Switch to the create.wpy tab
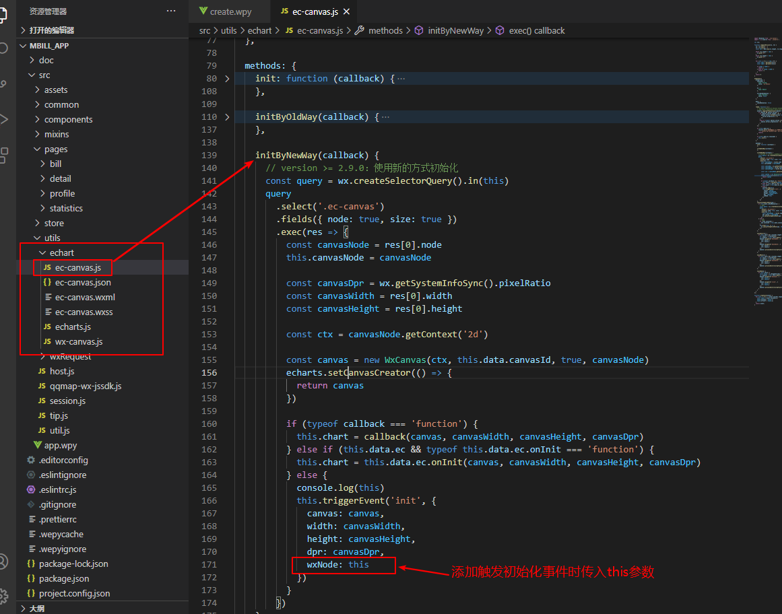The height and width of the screenshot is (614, 782). [230, 11]
